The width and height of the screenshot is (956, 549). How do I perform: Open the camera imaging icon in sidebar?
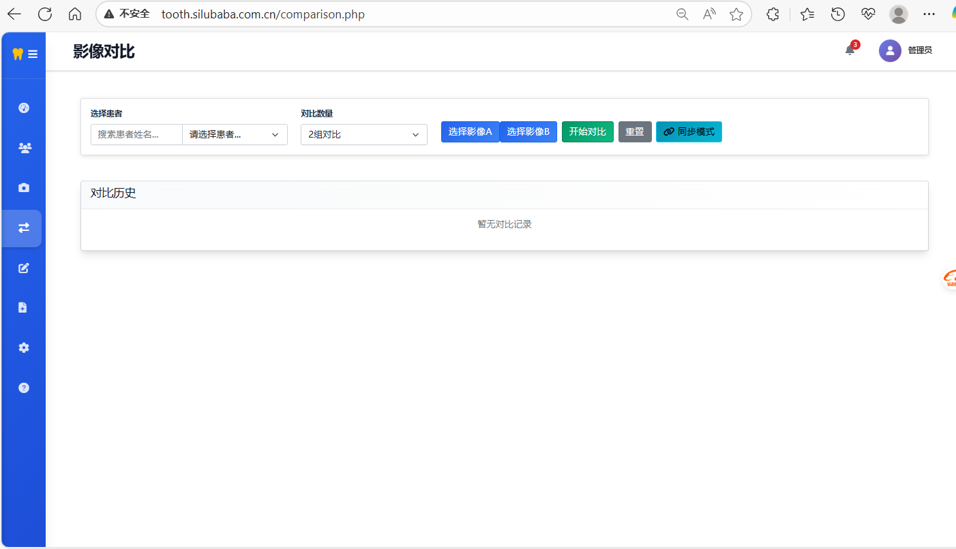click(24, 188)
